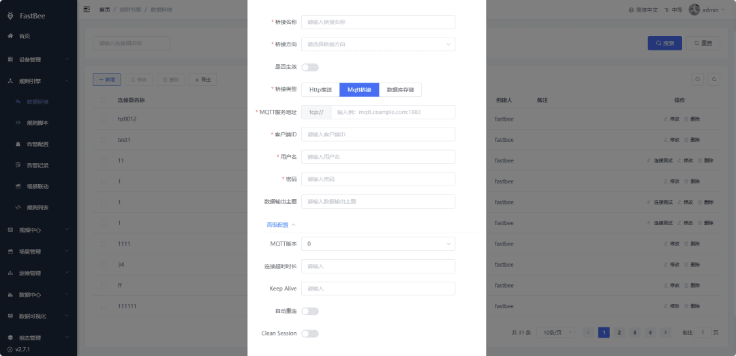Viewport: 736px width, 356px height.
Task: Click the 视频中心 sidebar icon
Action: [x=10, y=230]
